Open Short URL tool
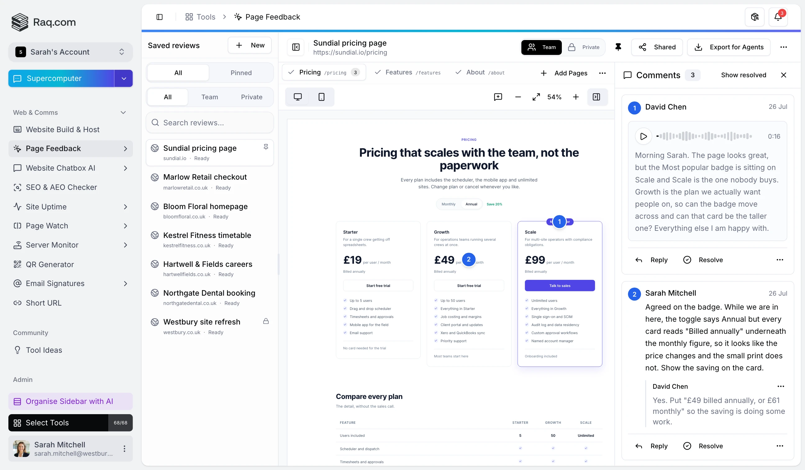This screenshot has width=805, height=470. tap(70, 303)
